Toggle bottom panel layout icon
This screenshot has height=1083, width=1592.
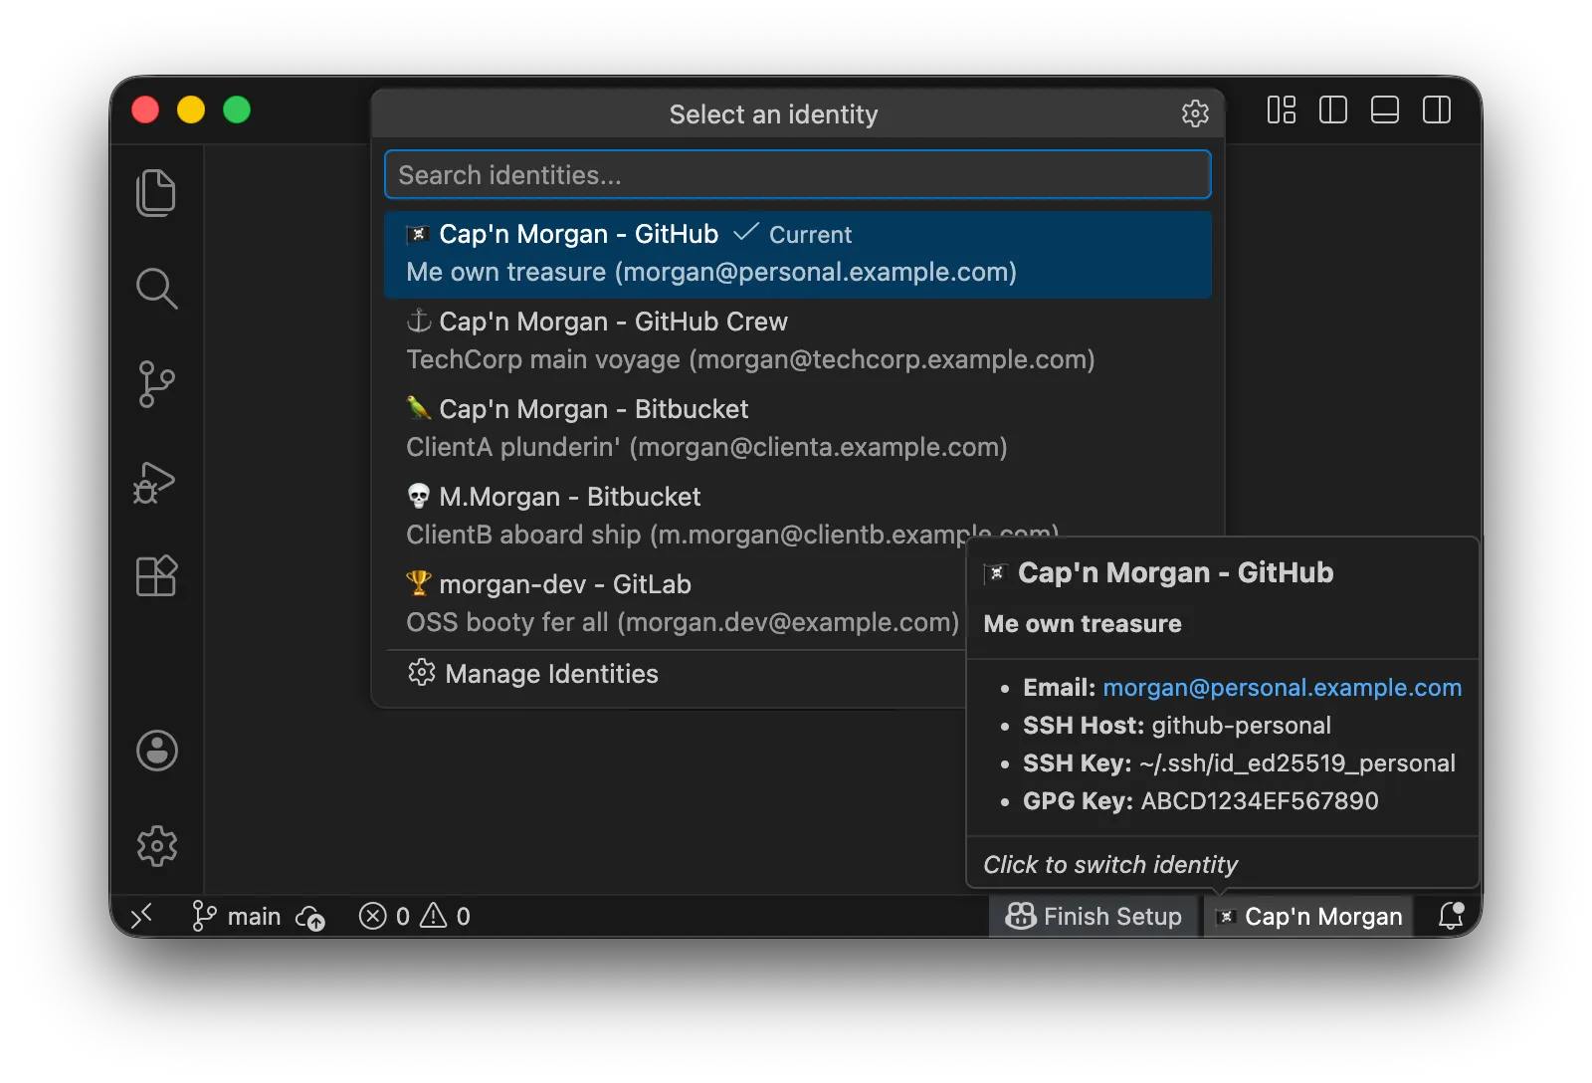[x=1385, y=109]
